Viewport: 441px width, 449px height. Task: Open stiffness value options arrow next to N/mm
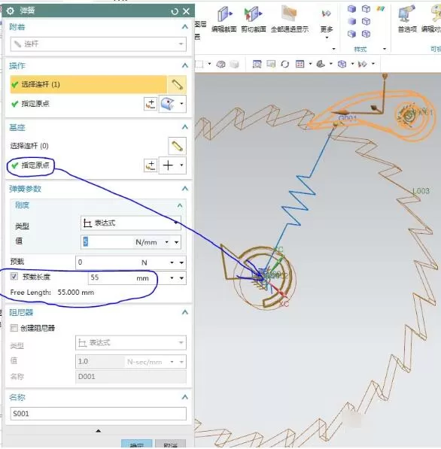pyautogui.click(x=177, y=242)
